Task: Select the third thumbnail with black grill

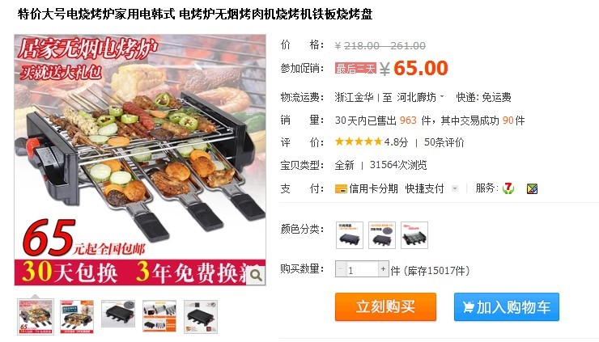Action: tap(118, 314)
